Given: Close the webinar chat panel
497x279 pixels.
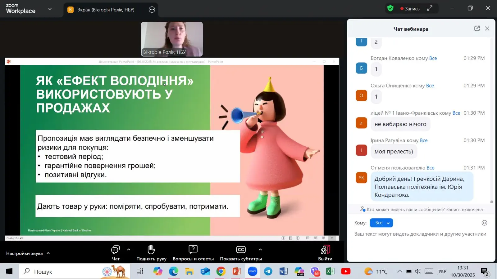Looking at the screenshot, I should 487,29.
